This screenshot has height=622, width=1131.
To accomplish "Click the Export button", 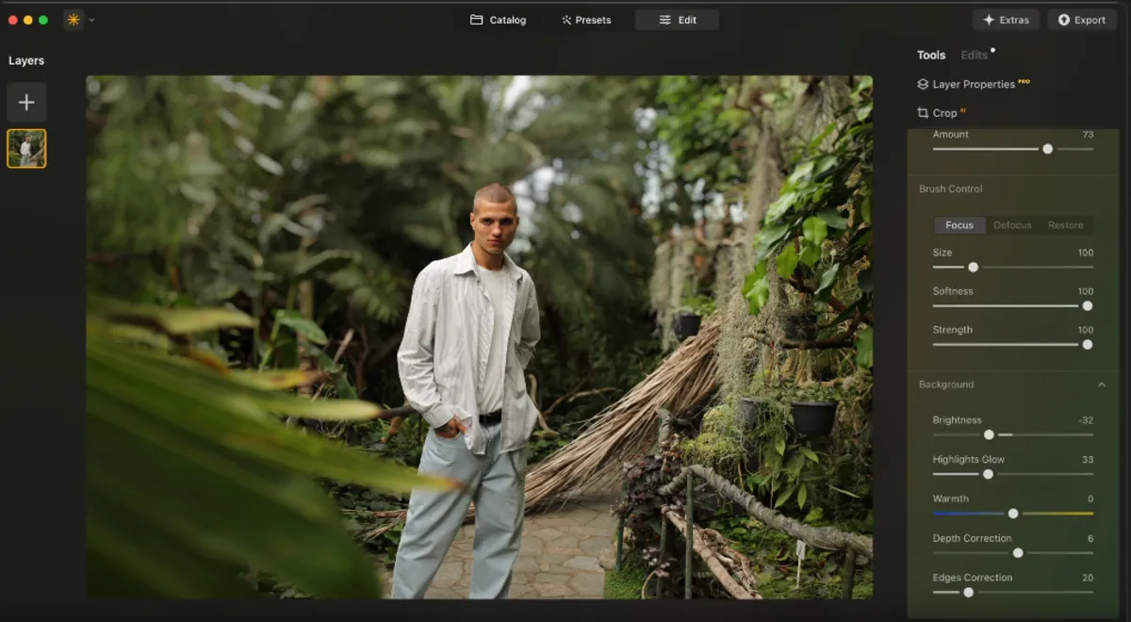I will (1081, 19).
